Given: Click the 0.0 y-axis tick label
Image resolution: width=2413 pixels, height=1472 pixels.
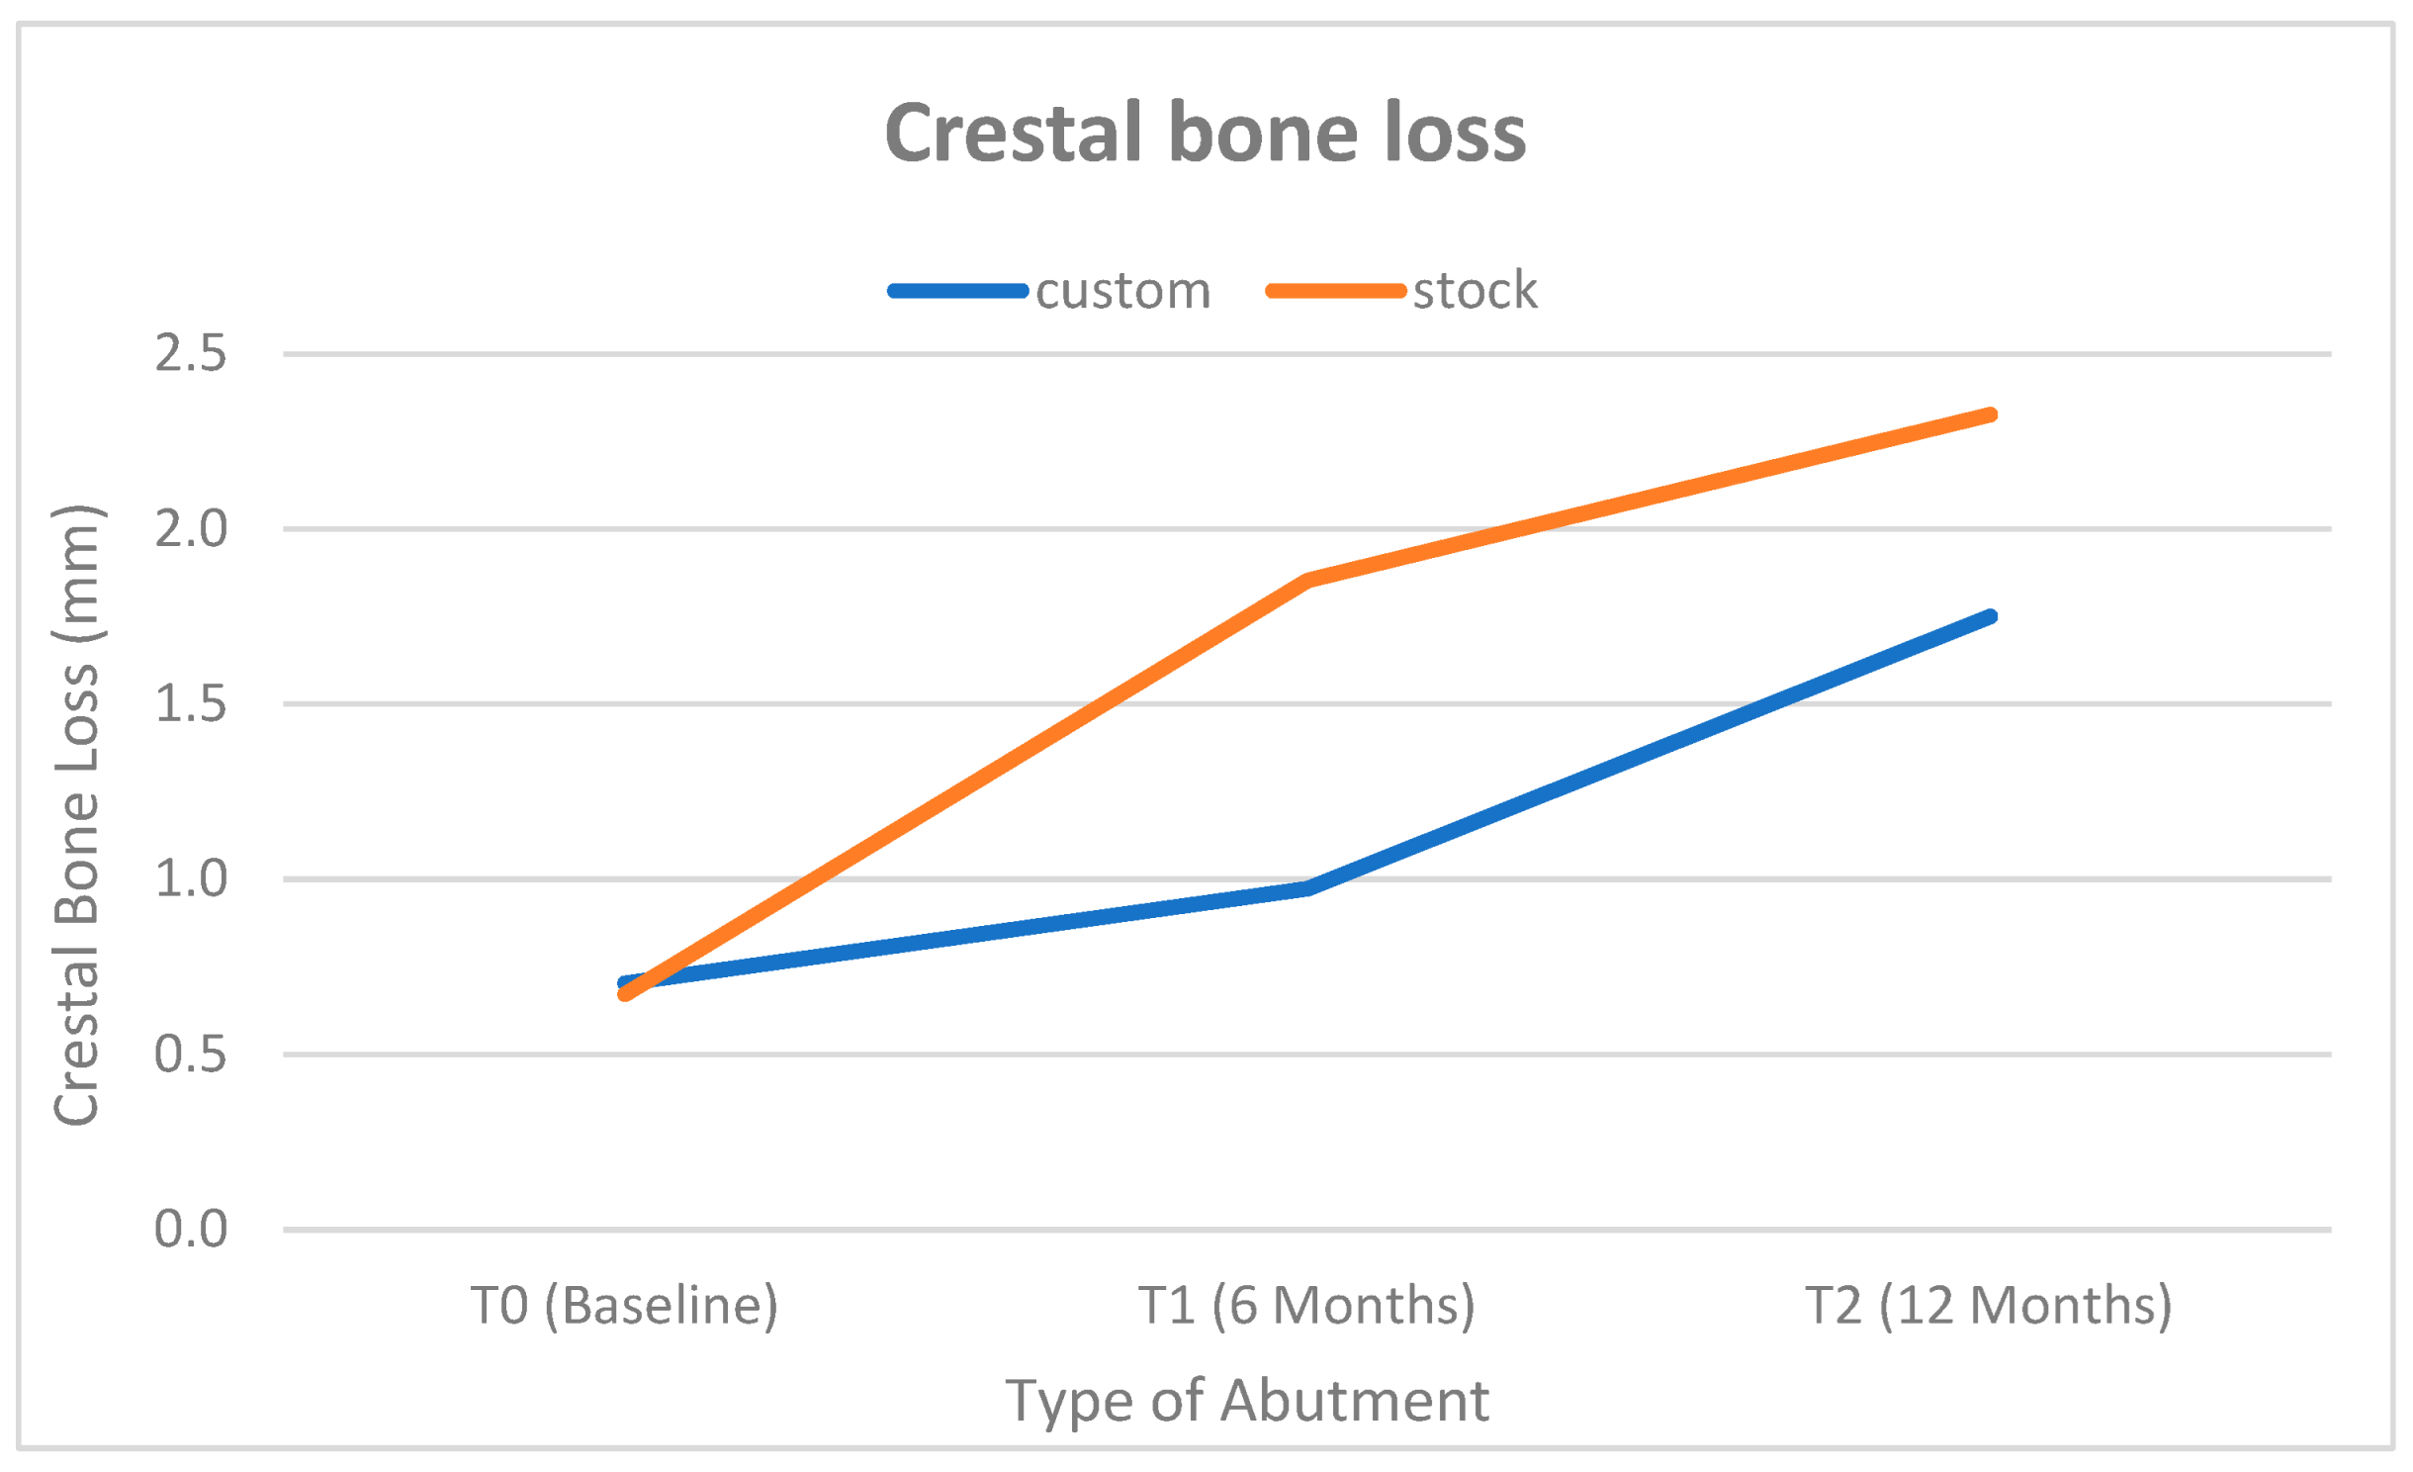Looking at the screenshot, I should (x=191, y=1229).
